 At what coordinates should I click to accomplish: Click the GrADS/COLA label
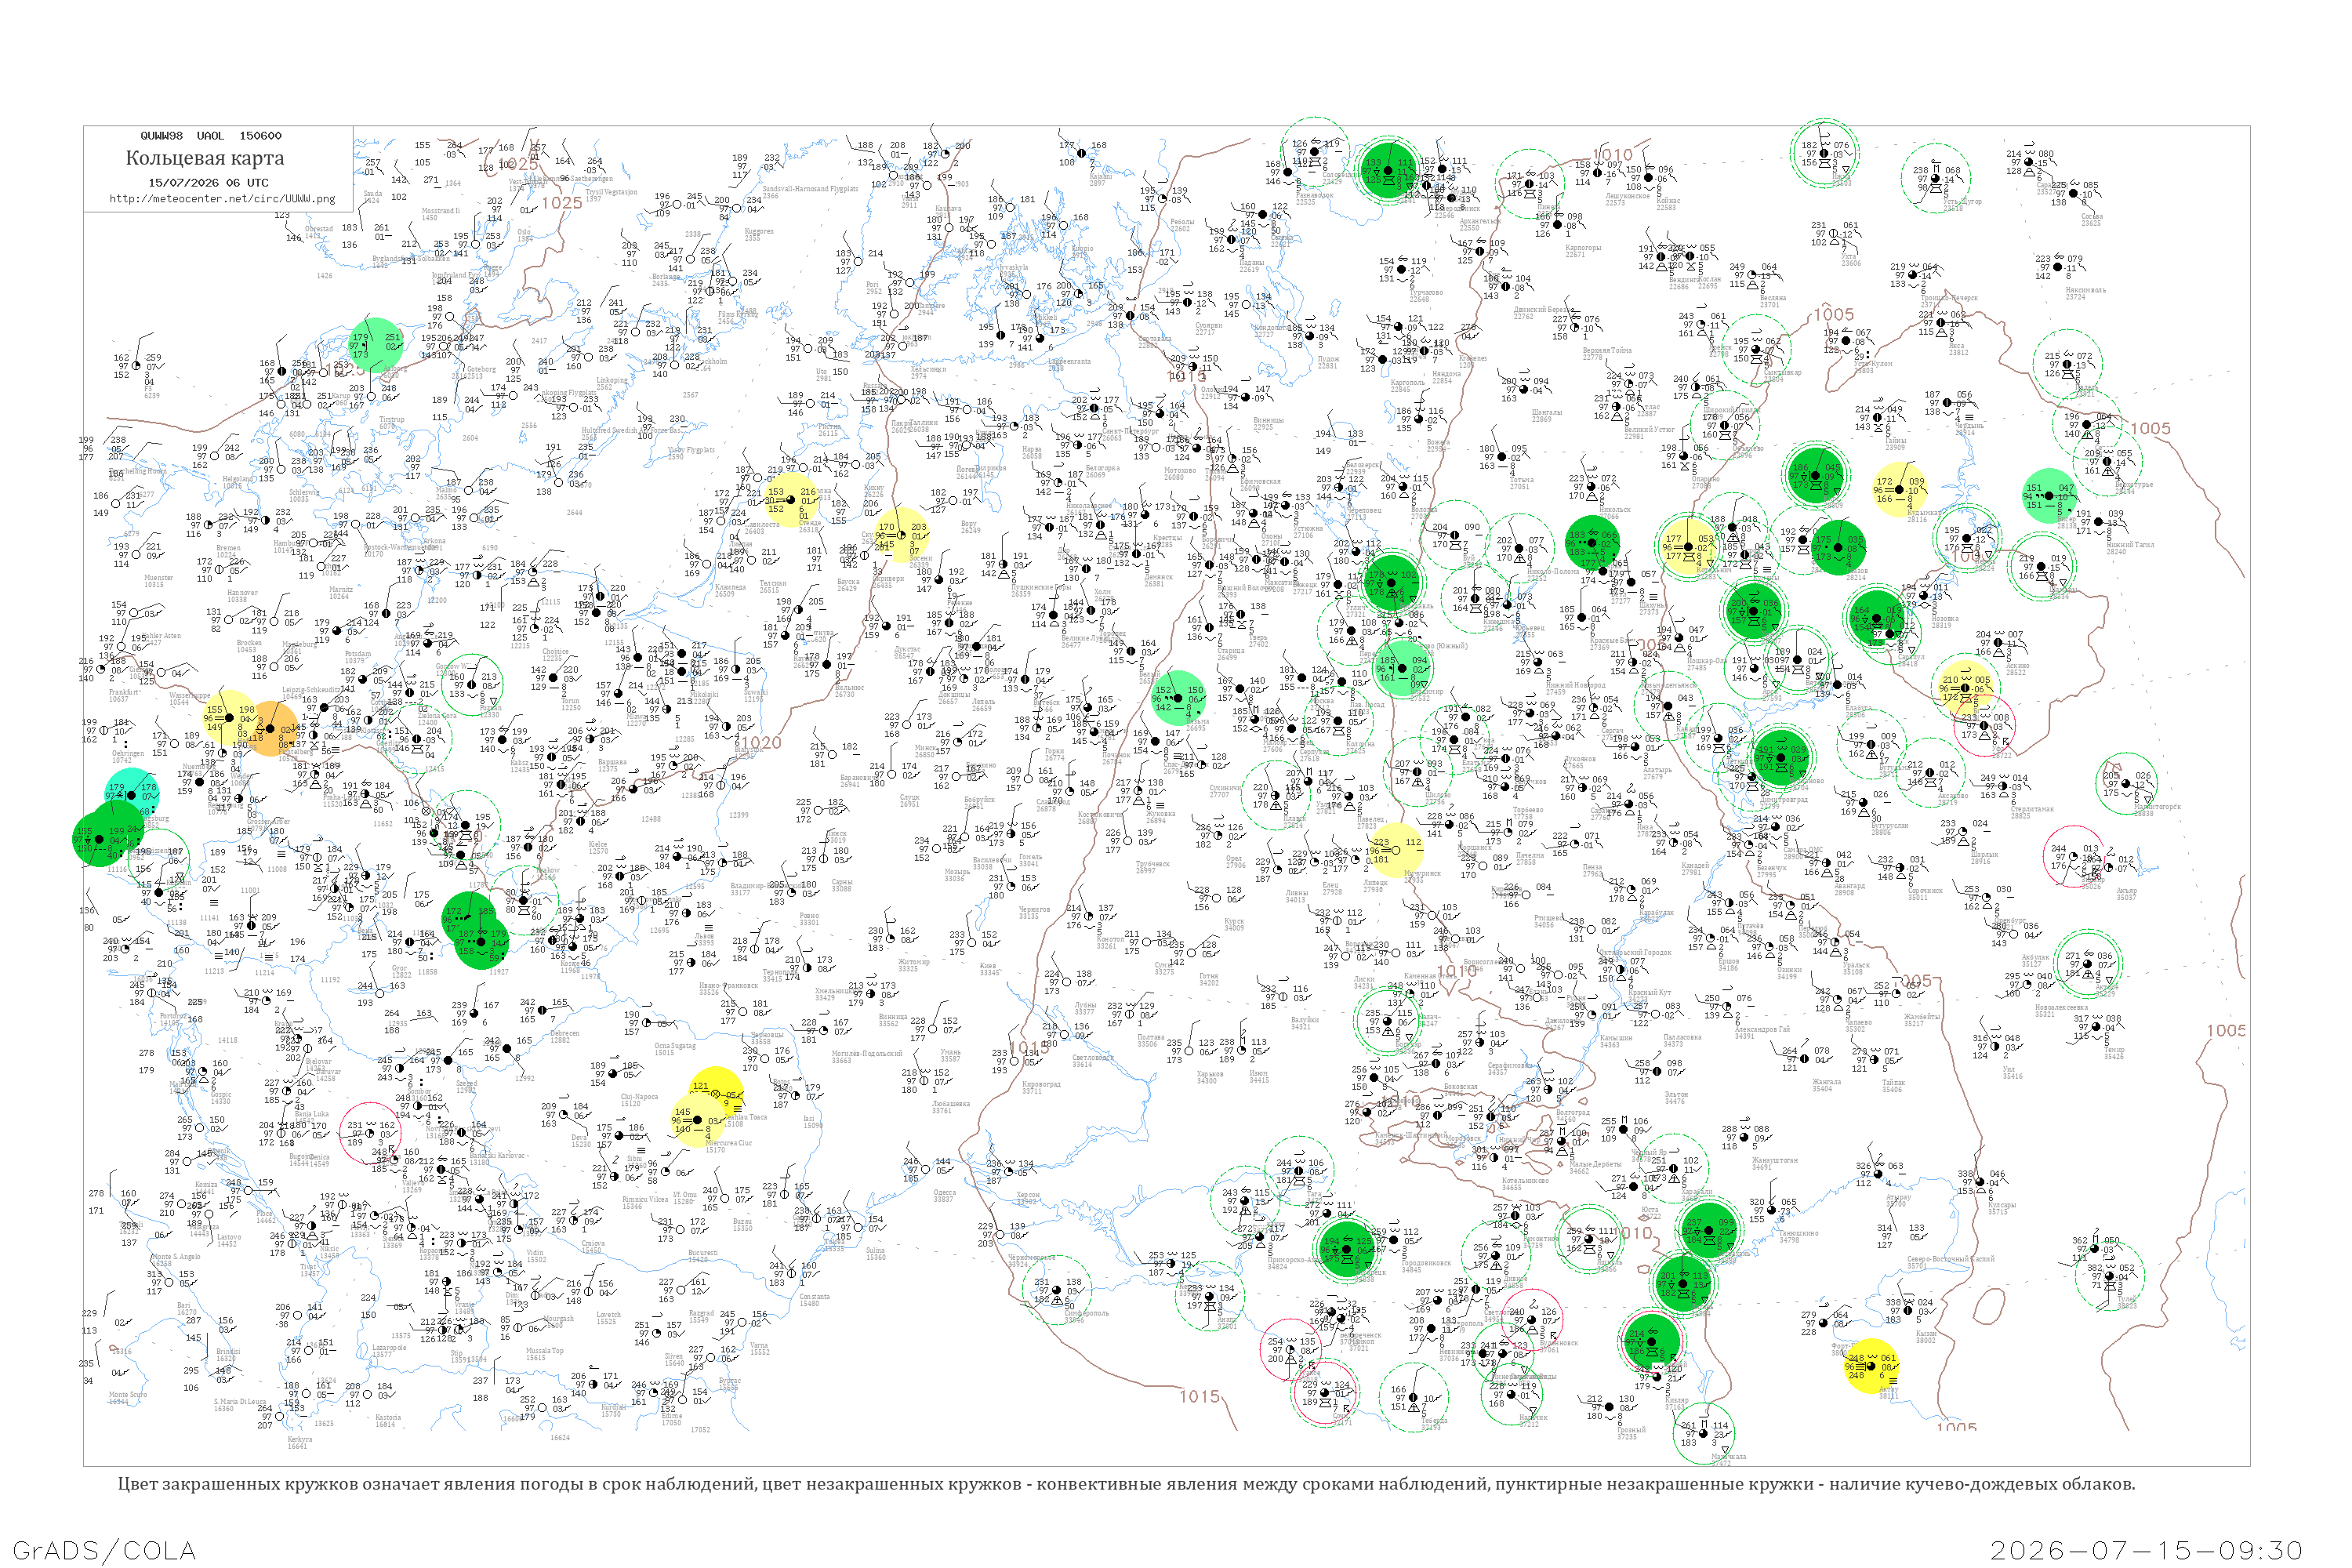[x=104, y=1550]
